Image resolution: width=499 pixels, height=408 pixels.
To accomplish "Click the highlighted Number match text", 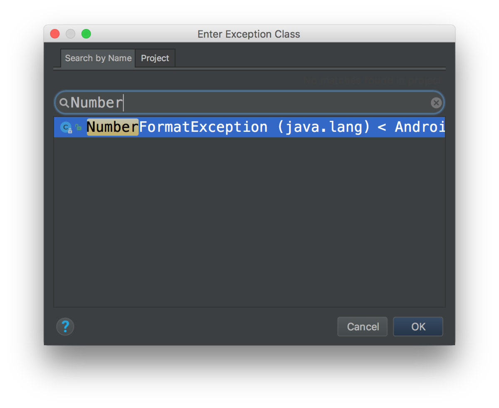I will pos(112,127).
